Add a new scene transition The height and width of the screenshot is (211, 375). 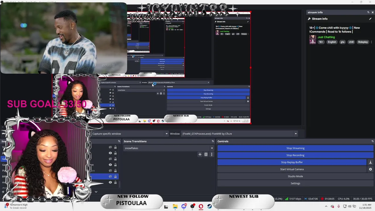[x=200, y=154]
